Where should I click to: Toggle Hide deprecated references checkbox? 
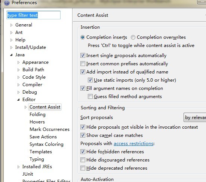[83, 168]
